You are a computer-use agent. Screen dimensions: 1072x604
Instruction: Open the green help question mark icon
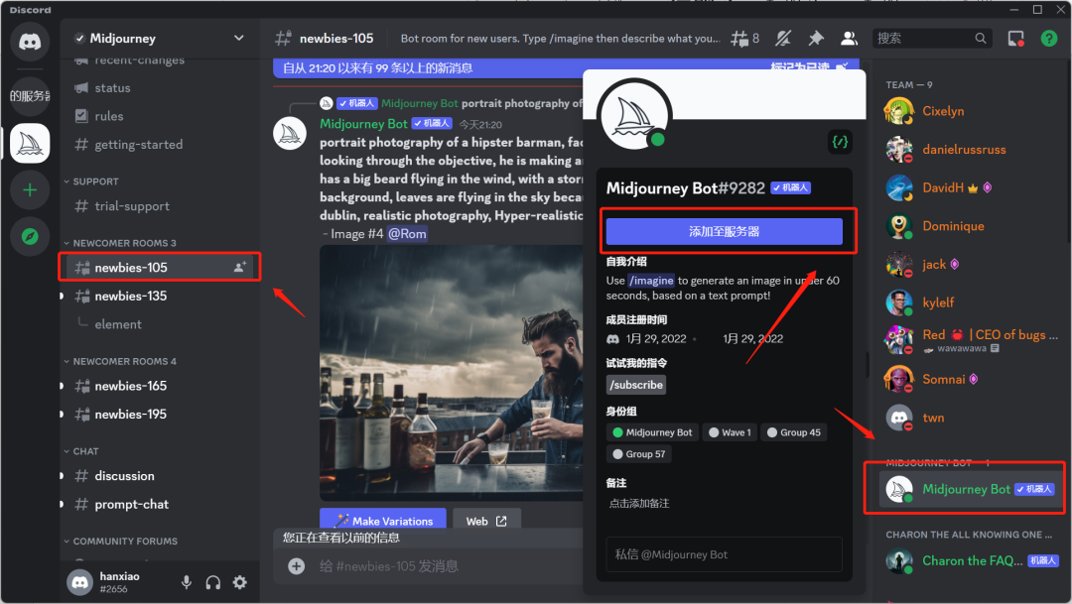pyautogui.click(x=1049, y=39)
